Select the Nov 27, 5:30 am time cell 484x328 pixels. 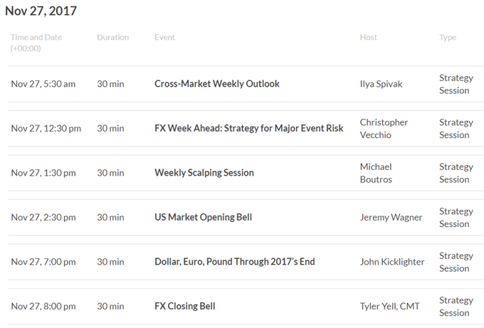[x=43, y=84]
